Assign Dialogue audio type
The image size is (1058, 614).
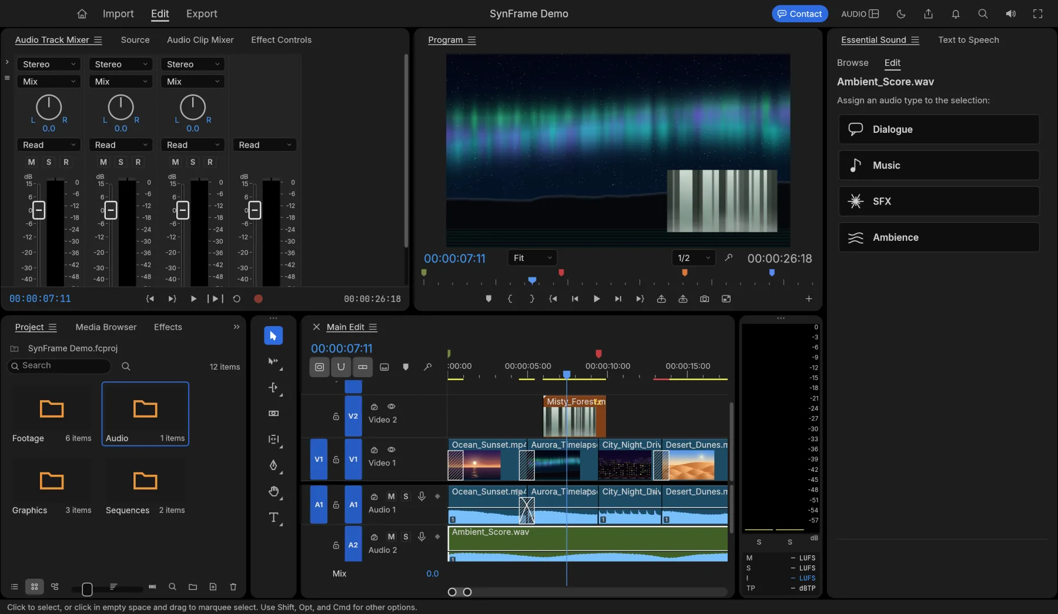pyautogui.click(x=939, y=129)
